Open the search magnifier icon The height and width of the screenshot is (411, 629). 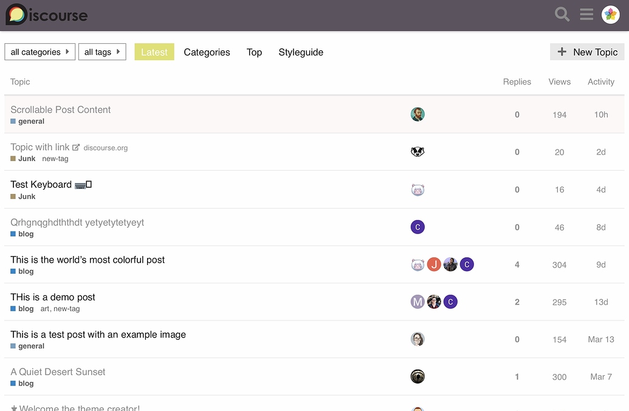click(x=562, y=15)
